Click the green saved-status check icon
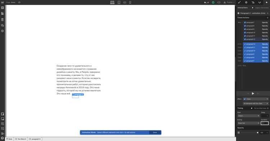Screen dimensions: 270x141 [x=213, y=3]
